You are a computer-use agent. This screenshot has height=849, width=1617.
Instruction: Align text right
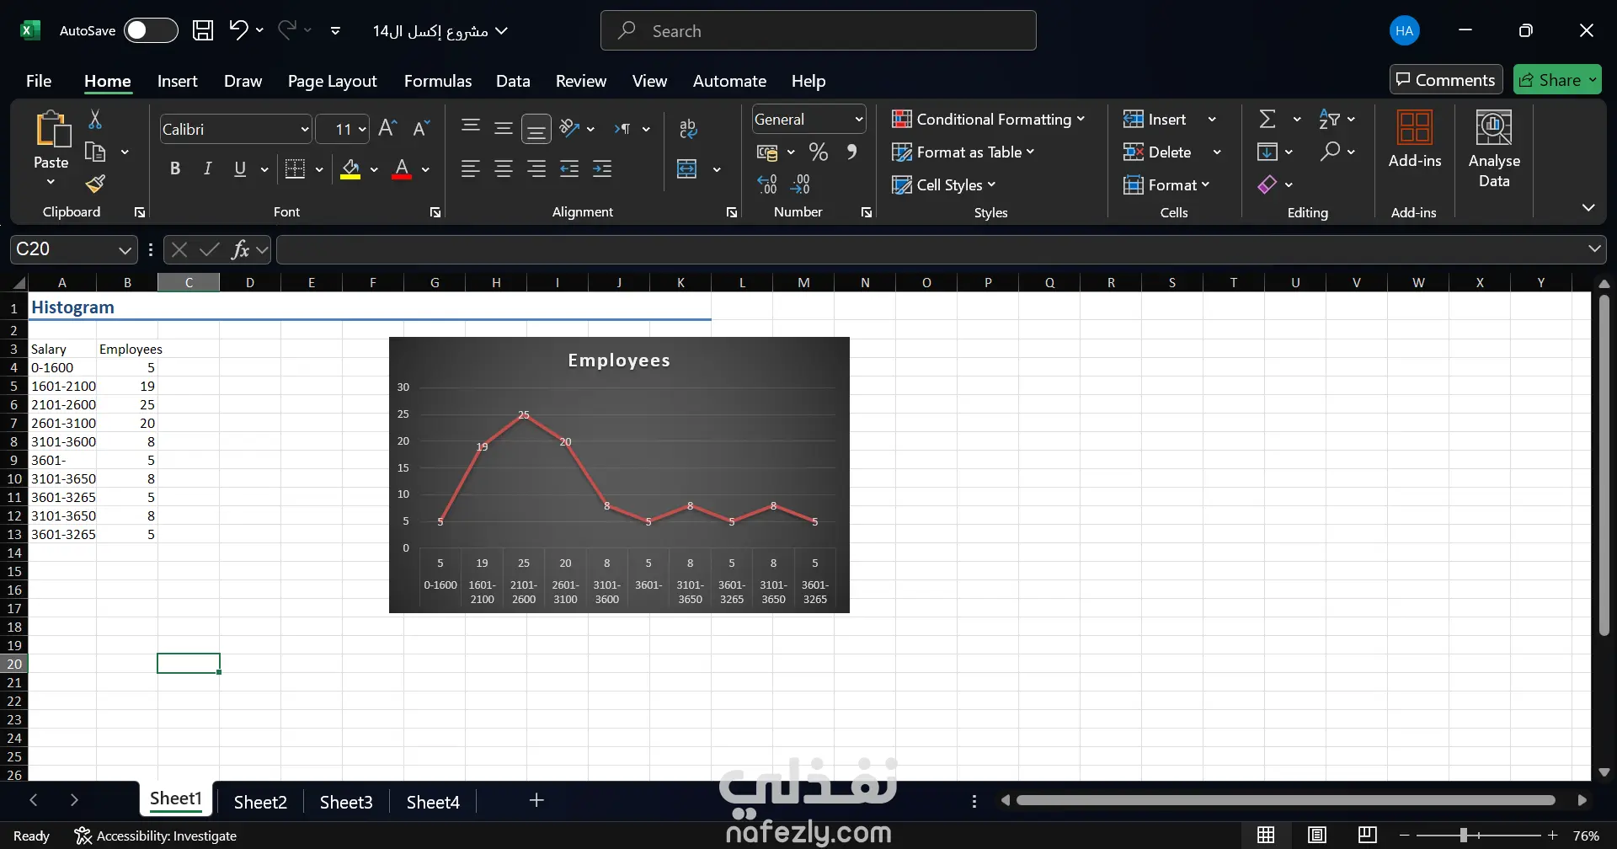pyautogui.click(x=536, y=169)
